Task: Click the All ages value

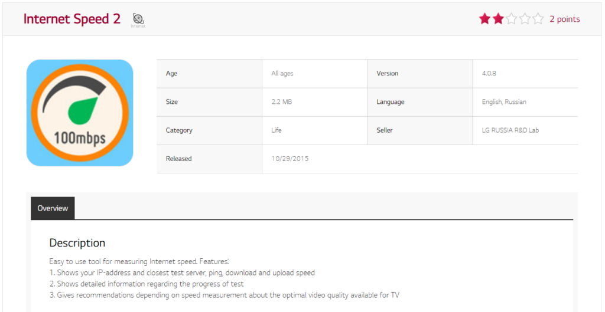Action: [x=282, y=74]
